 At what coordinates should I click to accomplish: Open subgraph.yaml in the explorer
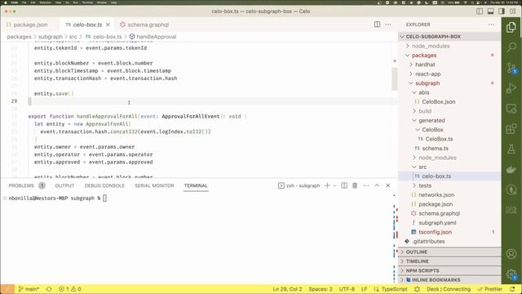[x=449, y=223]
